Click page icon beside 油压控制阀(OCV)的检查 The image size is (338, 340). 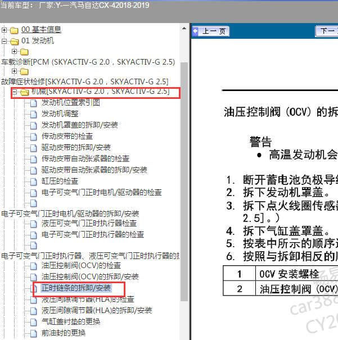click(33, 266)
